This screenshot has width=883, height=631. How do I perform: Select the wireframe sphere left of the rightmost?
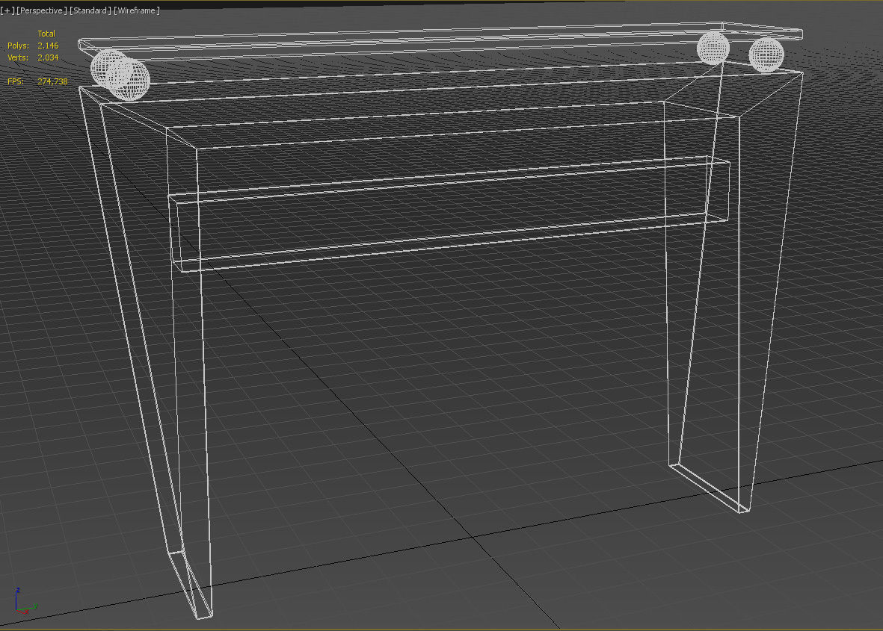[713, 48]
